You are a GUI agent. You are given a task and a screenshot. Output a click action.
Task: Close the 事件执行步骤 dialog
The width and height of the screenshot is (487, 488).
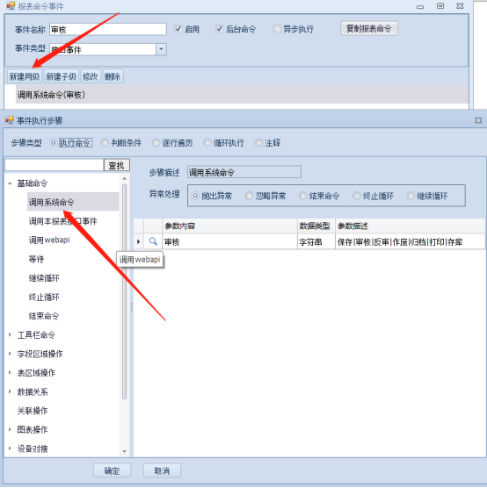(x=478, y=120)
